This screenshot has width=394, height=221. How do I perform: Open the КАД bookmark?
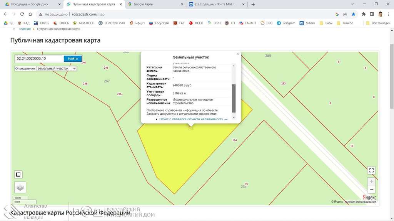pos(23,23)
